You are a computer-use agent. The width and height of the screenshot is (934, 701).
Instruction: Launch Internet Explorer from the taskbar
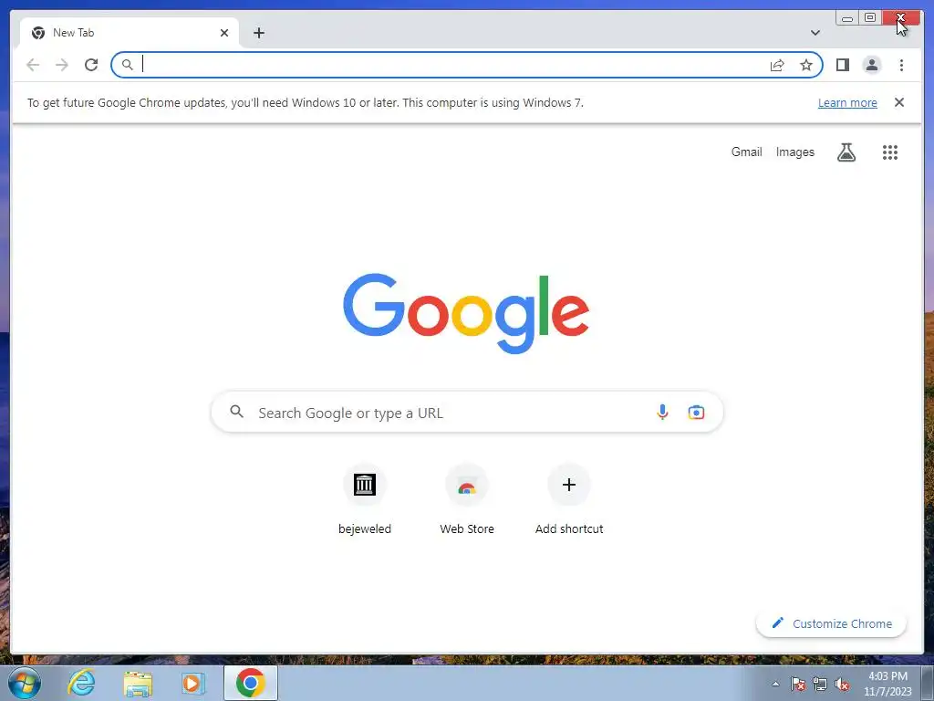81,683
